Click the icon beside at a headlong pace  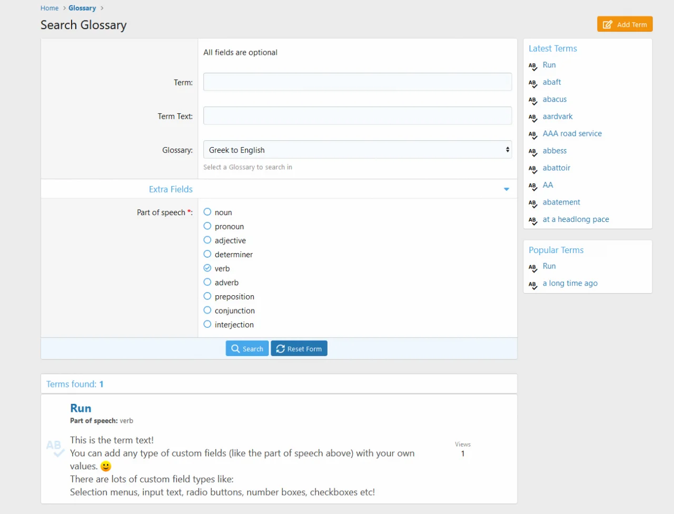(x=533, y=220)
